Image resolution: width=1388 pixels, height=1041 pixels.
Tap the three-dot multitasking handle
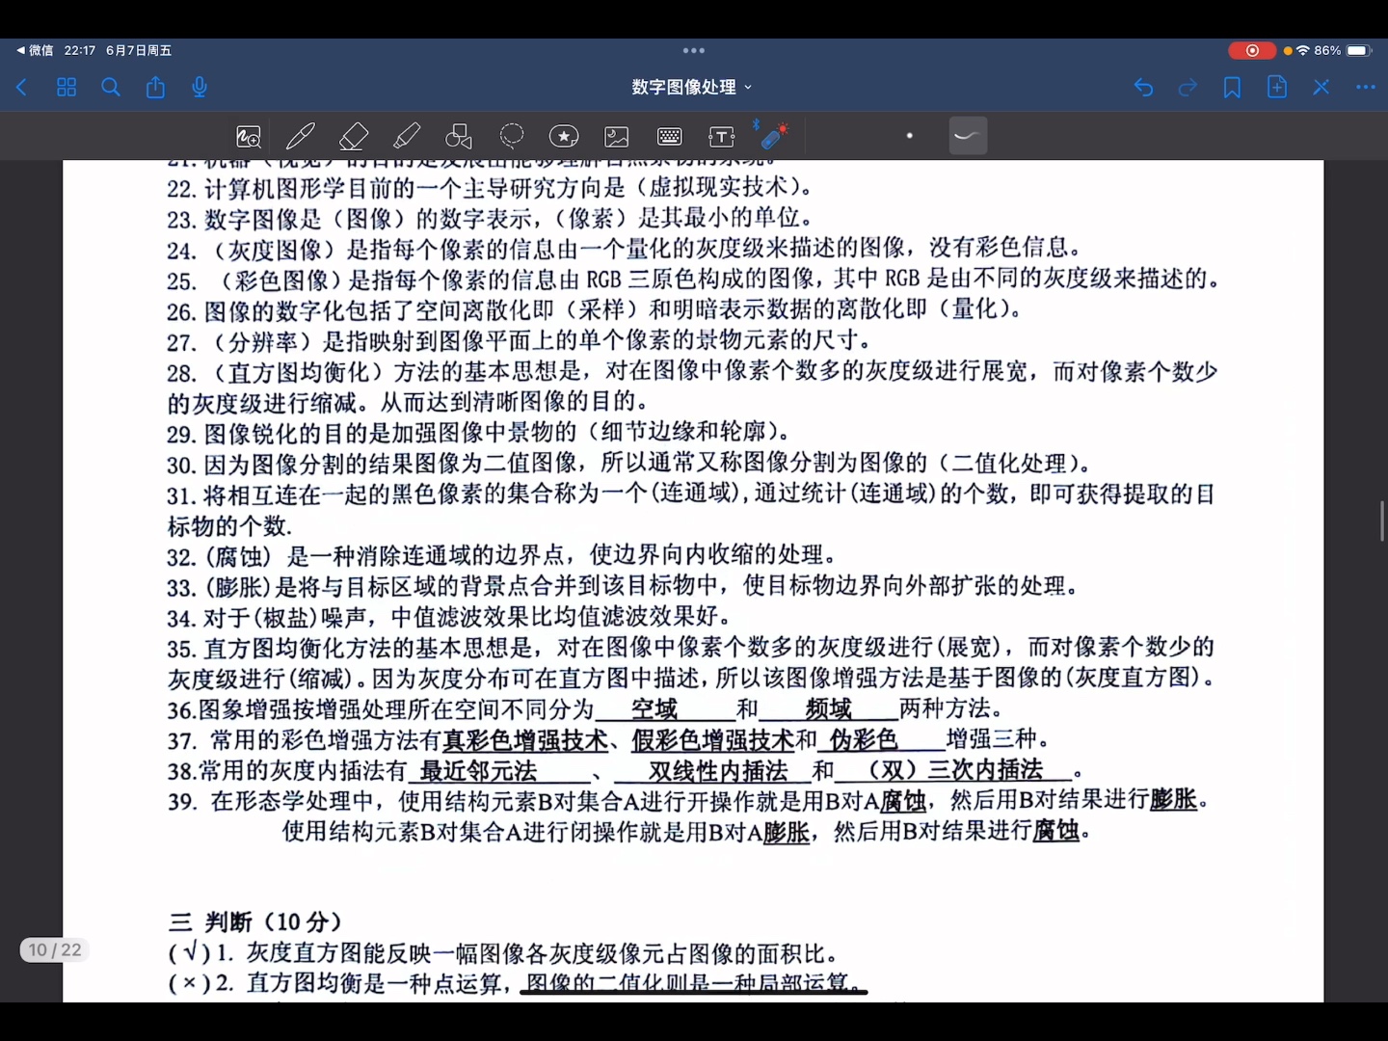693,50
